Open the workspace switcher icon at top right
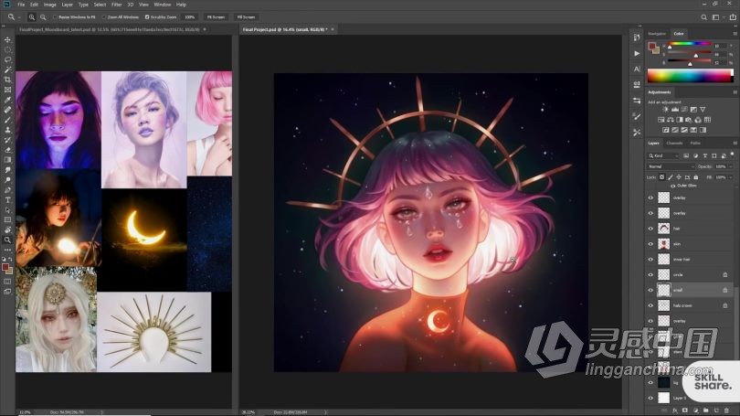 716,17
